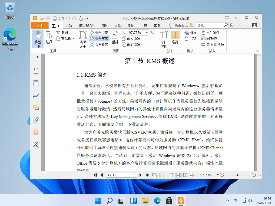Go to the next page
The height and width of the screenshot is (206, 275).
pos(140,175)
